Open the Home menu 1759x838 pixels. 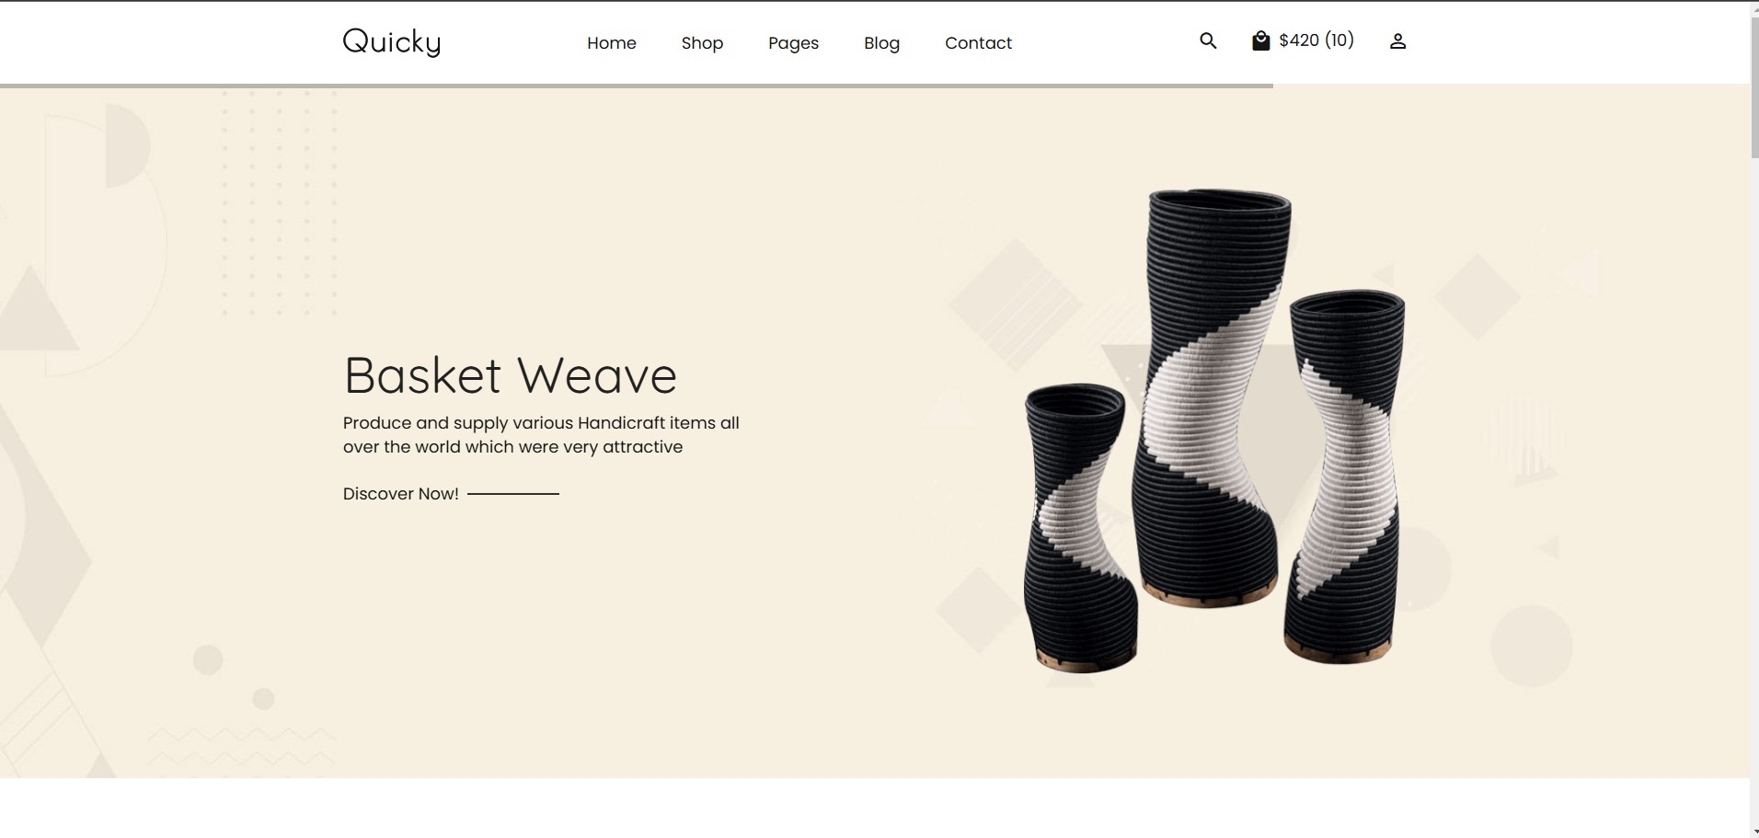pyautogui.click(x=612, y=42)
